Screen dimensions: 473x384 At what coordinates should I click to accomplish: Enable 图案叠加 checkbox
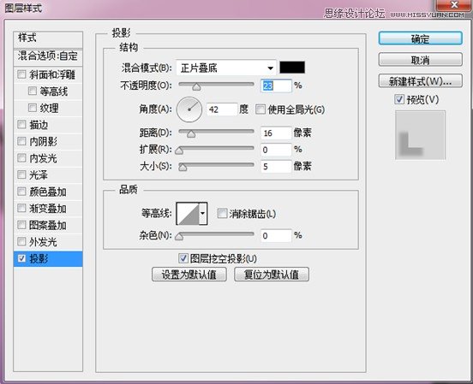tap(21, 225)
